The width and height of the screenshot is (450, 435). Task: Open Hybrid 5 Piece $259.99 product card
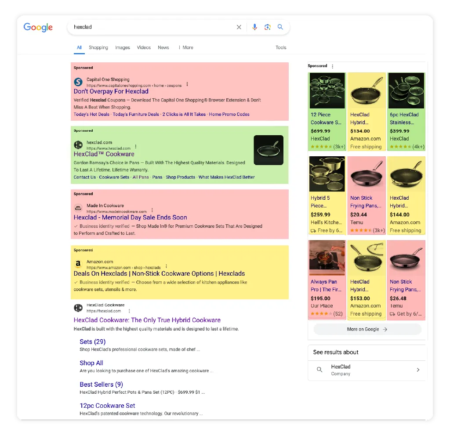point(327,195)
